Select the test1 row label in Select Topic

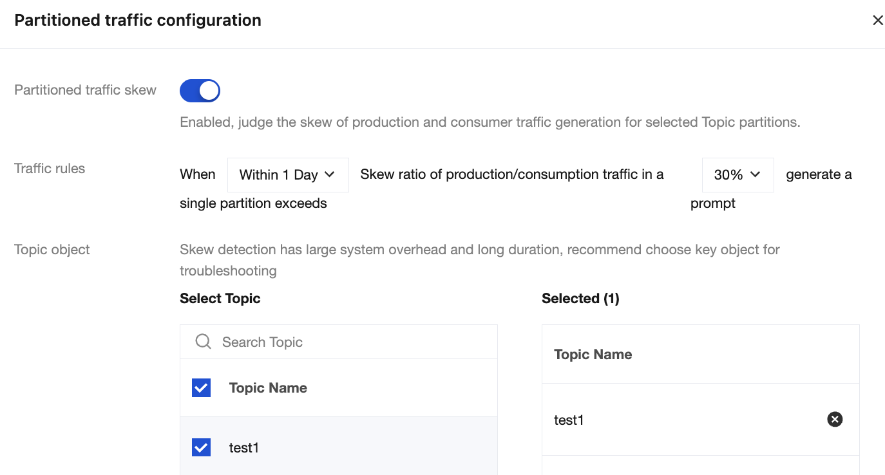244,448
